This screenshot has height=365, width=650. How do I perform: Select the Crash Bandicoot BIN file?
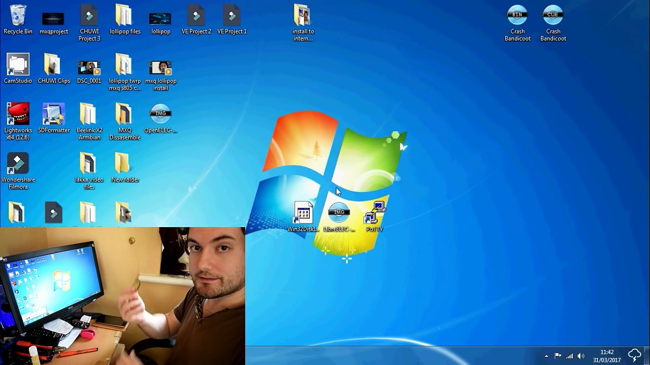tap(517, 23)
